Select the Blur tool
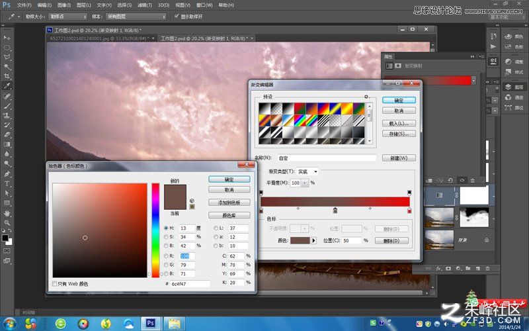The width and height of the screenshot is (529, 331). tap(7, 154)
